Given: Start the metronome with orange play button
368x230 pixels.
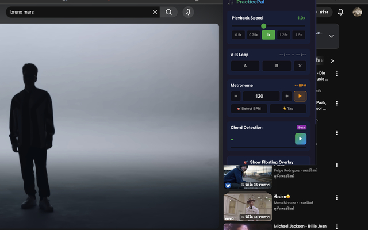Looking at the screenshot, I should coord(300,96).
